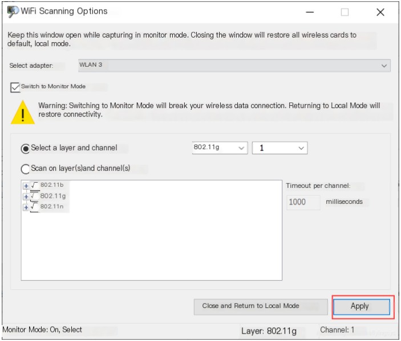This screenshot has height=341, width=401.
Task: Expand the 802.11b tree node
Action: point(26,186)
